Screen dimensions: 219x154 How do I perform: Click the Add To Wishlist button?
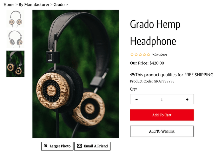coord(162,132)
